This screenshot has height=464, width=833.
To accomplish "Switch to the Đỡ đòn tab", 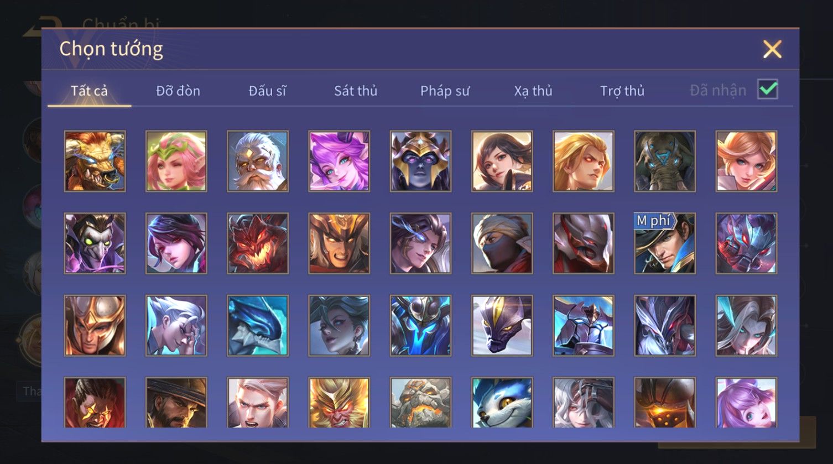I will pos(178,91).
